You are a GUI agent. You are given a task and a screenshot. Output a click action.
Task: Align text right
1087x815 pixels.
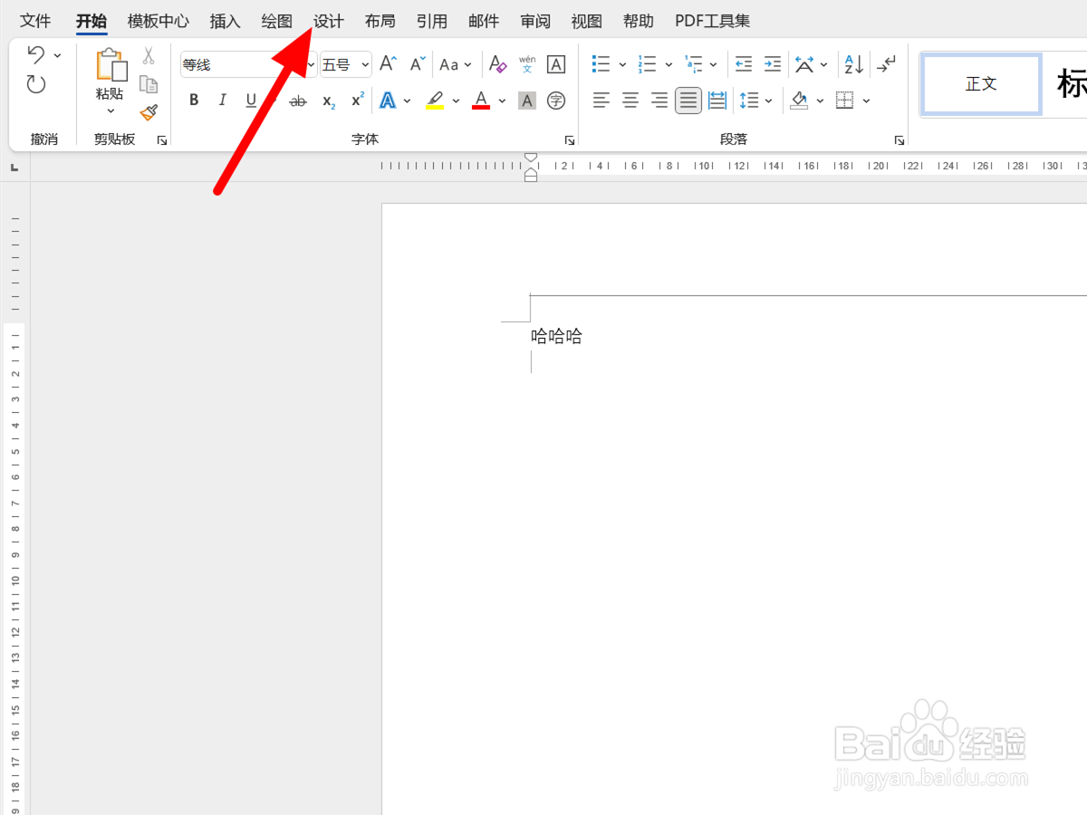click(x=659, y=101)
